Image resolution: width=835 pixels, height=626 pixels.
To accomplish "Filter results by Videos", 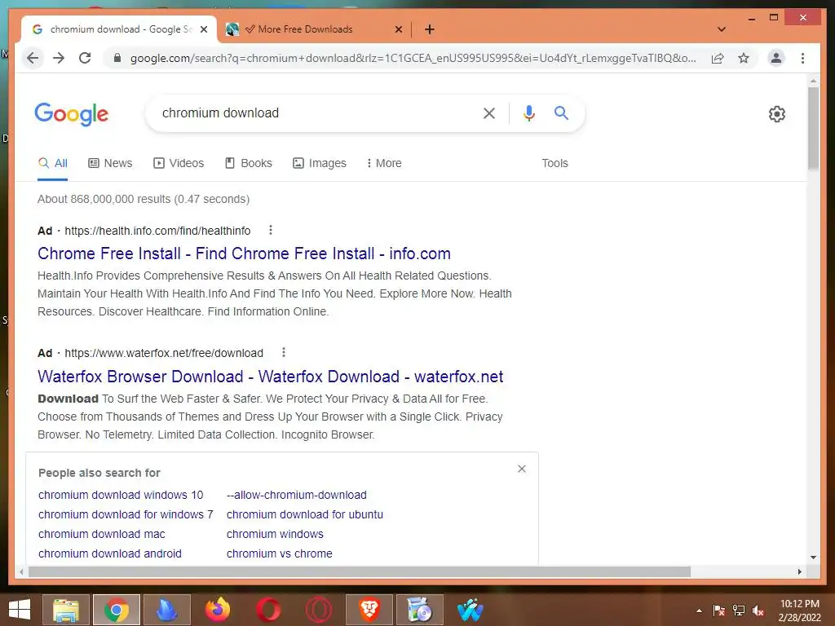I will click(x=179, y=163).
